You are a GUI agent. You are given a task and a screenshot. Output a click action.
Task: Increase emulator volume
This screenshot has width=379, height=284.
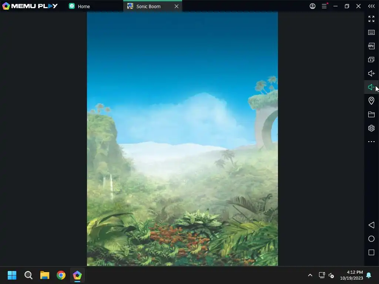tap(371, 74)
